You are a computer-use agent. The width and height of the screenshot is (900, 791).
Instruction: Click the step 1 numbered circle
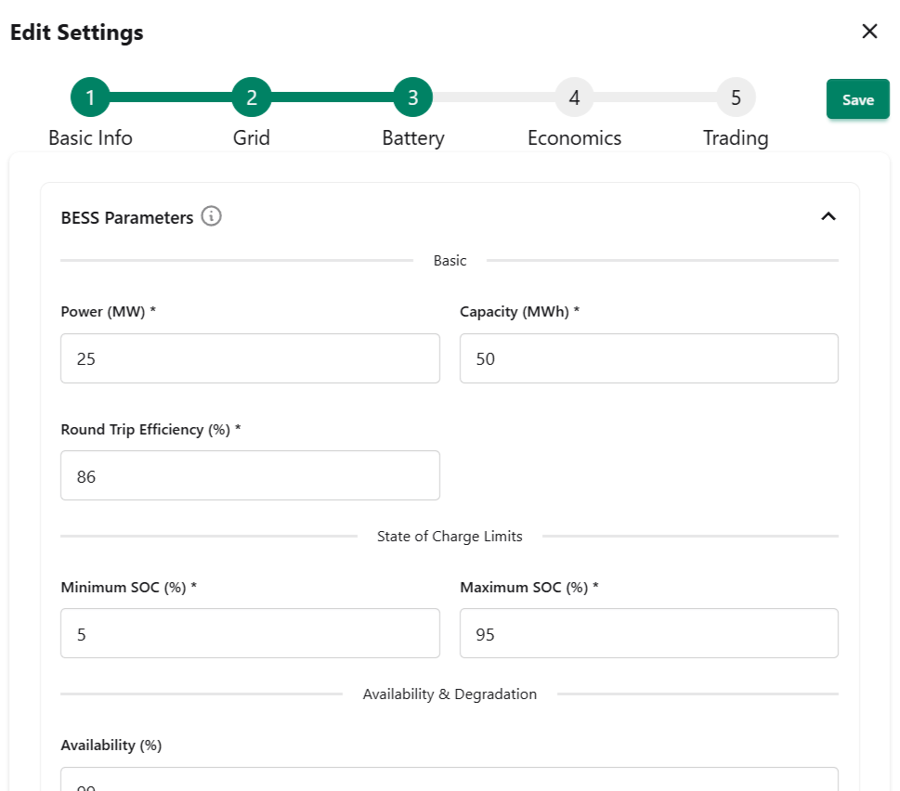tap(90, 97)
